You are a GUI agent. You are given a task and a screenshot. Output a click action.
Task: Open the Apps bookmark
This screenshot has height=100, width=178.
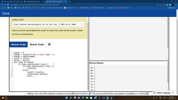click(4, 8)
